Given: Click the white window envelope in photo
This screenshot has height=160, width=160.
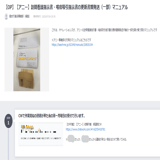Looking at the screenshot, I should click(x=28, y=42).
